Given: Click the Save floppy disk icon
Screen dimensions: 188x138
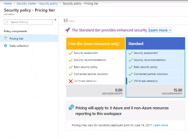Looking at the screenshot, I should tap(66, 21).
